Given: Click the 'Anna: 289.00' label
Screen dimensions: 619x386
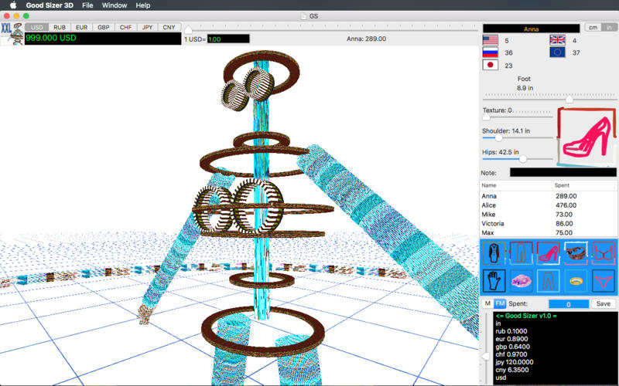Looking at the screenshot, I should 366,39.
